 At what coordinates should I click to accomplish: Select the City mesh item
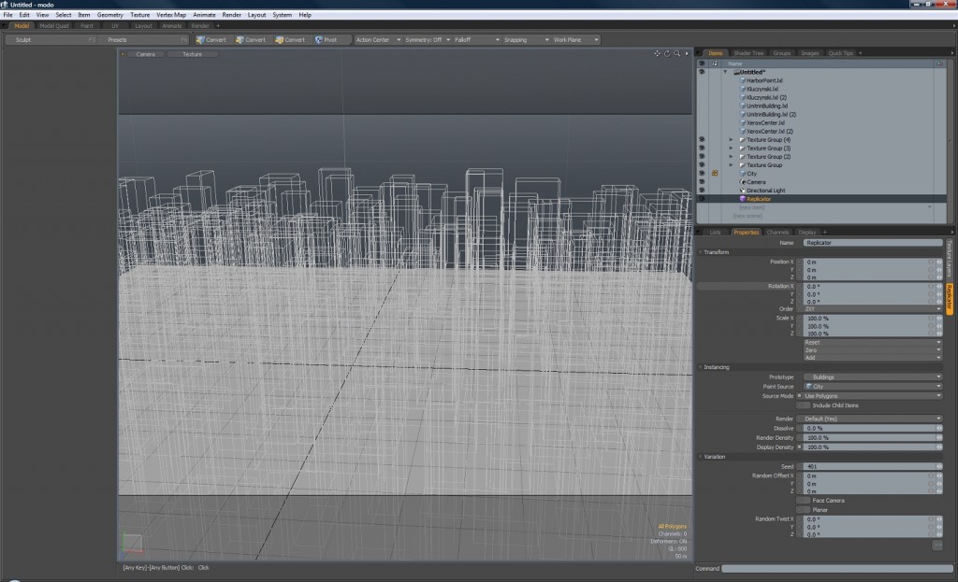(x=752, y=174)
